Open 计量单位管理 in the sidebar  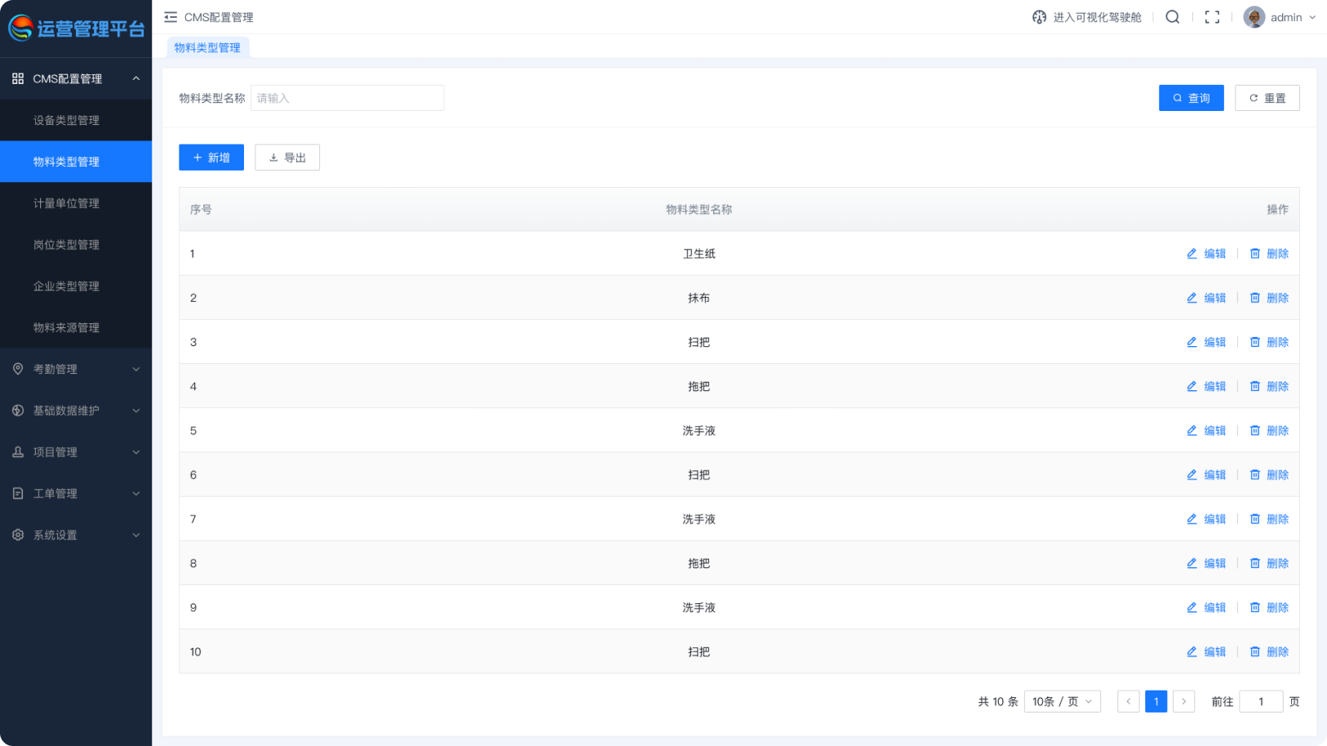[76, 203]
